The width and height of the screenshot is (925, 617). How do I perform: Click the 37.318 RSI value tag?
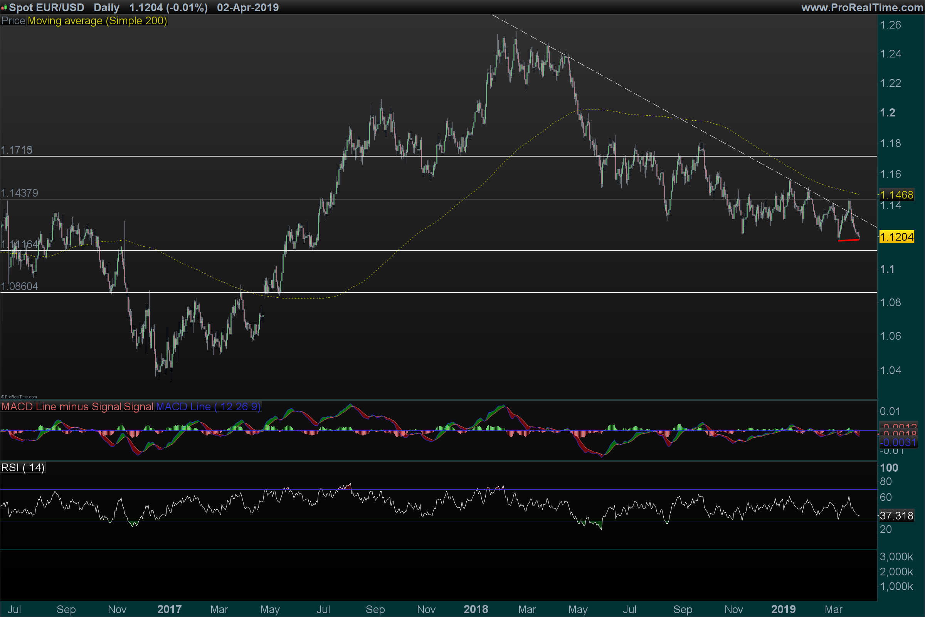[896, 516]
